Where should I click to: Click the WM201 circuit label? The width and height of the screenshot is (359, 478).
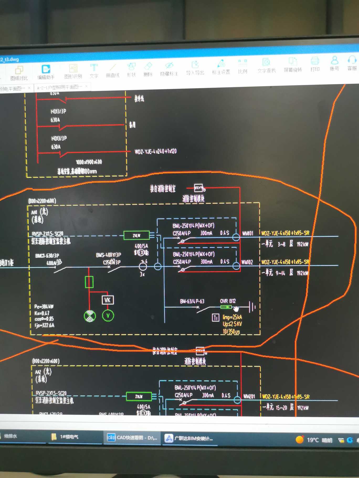(x=249, y=396)
